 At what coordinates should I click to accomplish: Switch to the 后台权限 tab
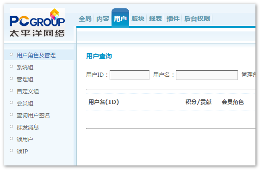197,18
